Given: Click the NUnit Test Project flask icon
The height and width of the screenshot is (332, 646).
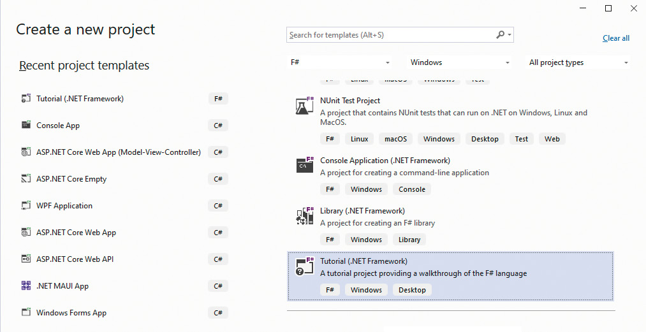Looking at the screenshot, I should point(305,106).
